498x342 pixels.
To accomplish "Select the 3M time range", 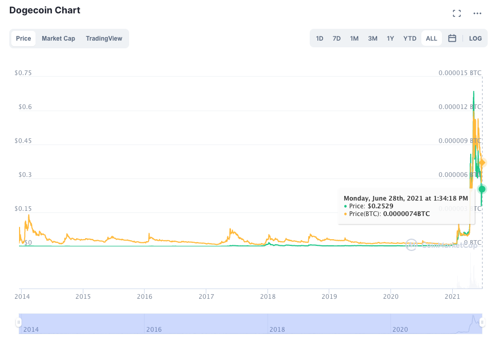I will (372, 38).
